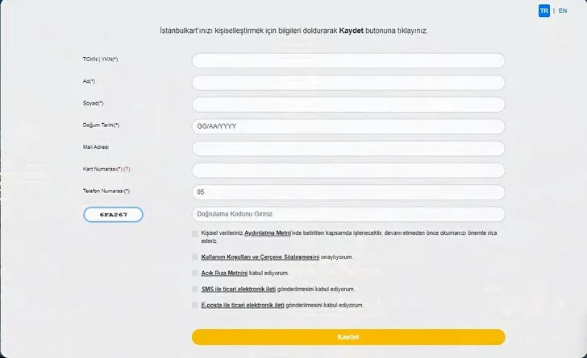
Task: Select the Doğum Tarihi date field
Action: coord(348,126)
